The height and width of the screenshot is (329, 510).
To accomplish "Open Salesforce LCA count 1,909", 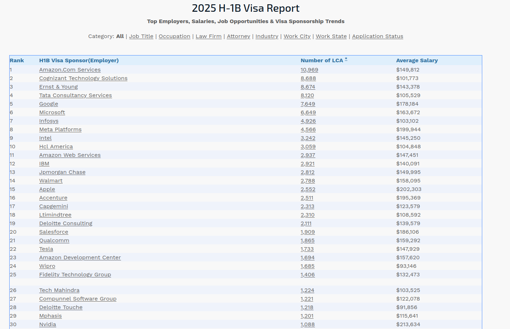I will click(x=307, y=232).
